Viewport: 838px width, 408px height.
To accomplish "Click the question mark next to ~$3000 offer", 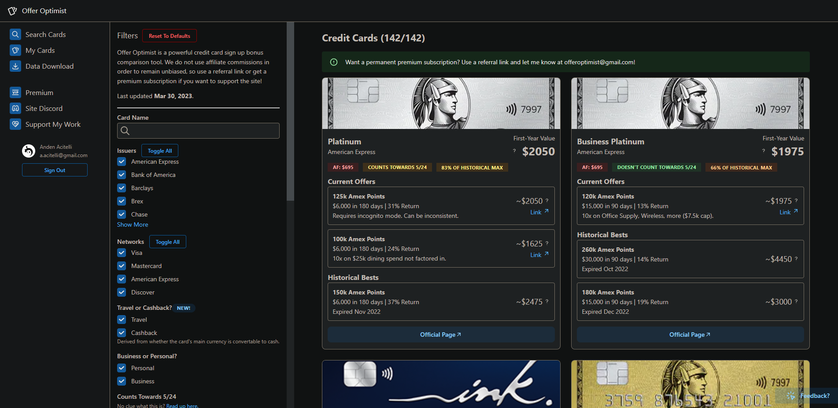I will [796, 301].
